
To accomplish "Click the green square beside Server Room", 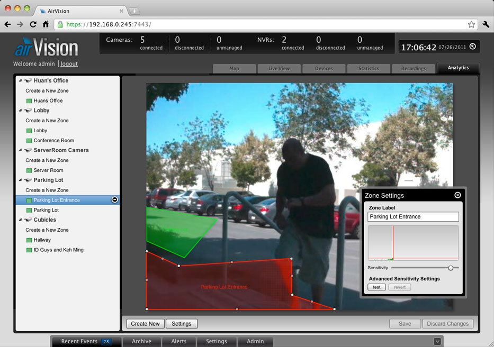I will [x=29, y=170].
